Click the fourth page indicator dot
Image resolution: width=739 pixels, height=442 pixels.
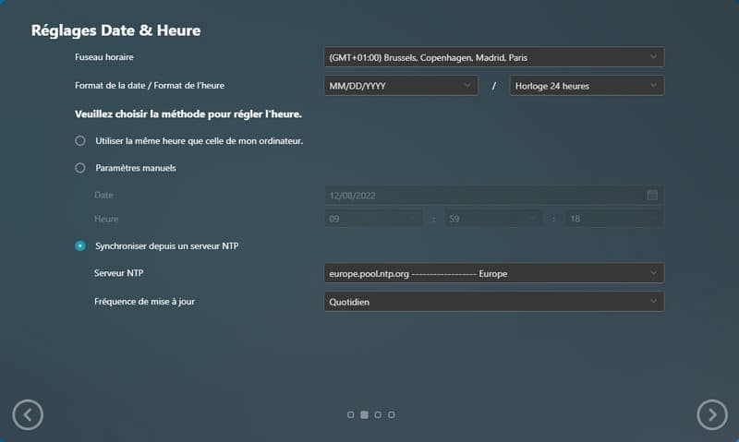coord(392,415)
